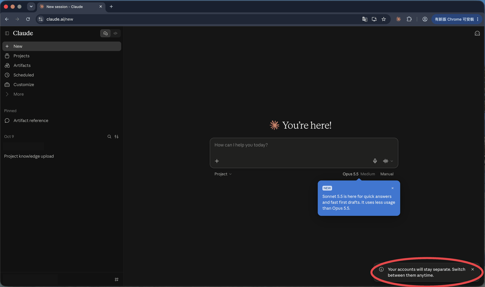Open Project knowledge upload chat

[x=62, y=156]
